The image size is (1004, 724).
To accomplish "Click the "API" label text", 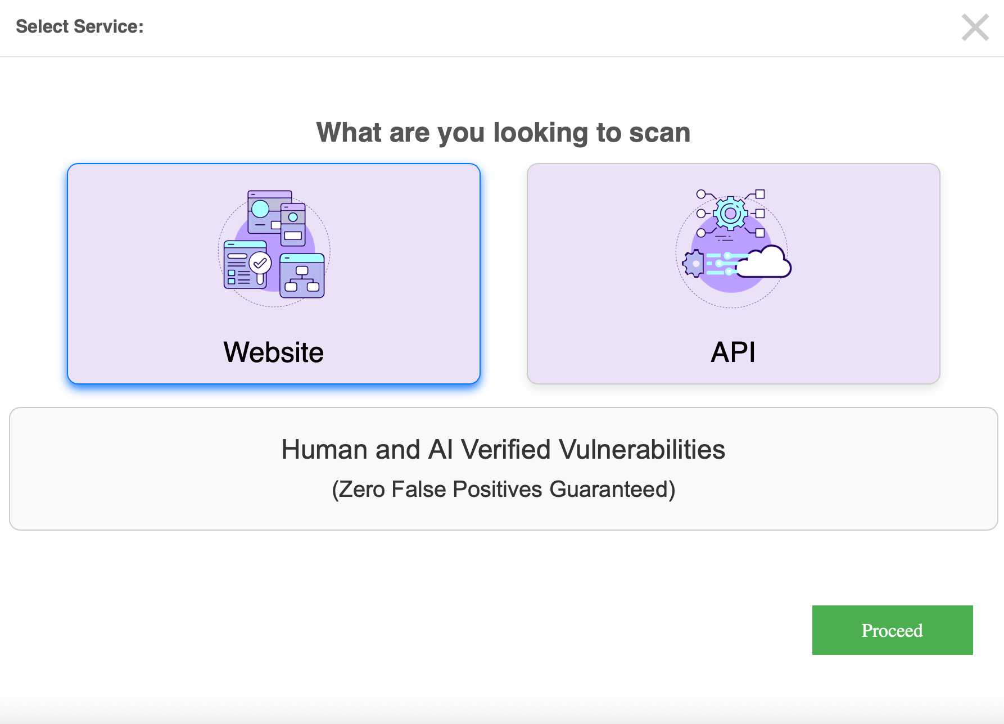I will pos(733,352).
